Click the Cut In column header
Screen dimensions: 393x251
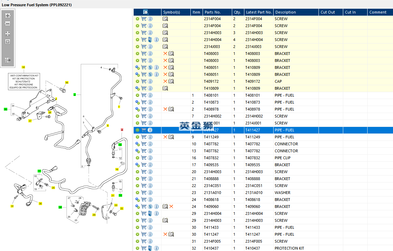click(355, 12)
